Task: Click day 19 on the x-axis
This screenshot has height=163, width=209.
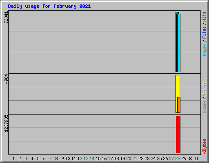Action: tap(122, 159)
